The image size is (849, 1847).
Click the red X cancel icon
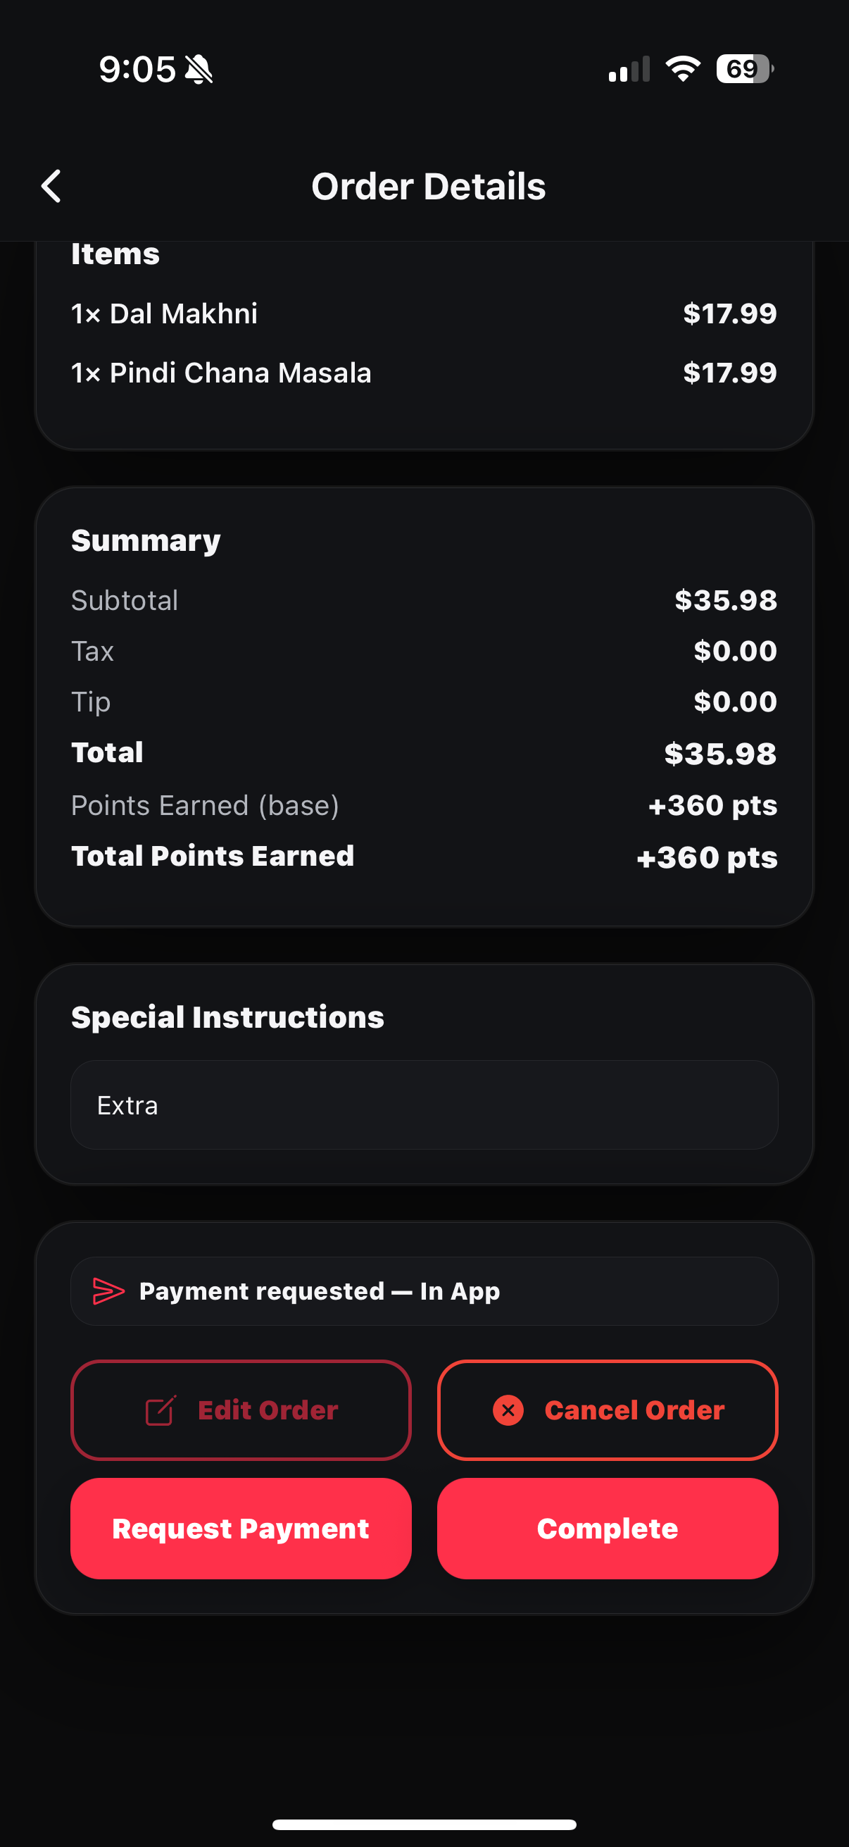pyautogui.click(x=508, y=1410)
